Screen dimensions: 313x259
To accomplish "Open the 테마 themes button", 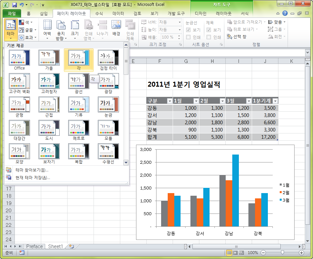I will click(11, 30).
